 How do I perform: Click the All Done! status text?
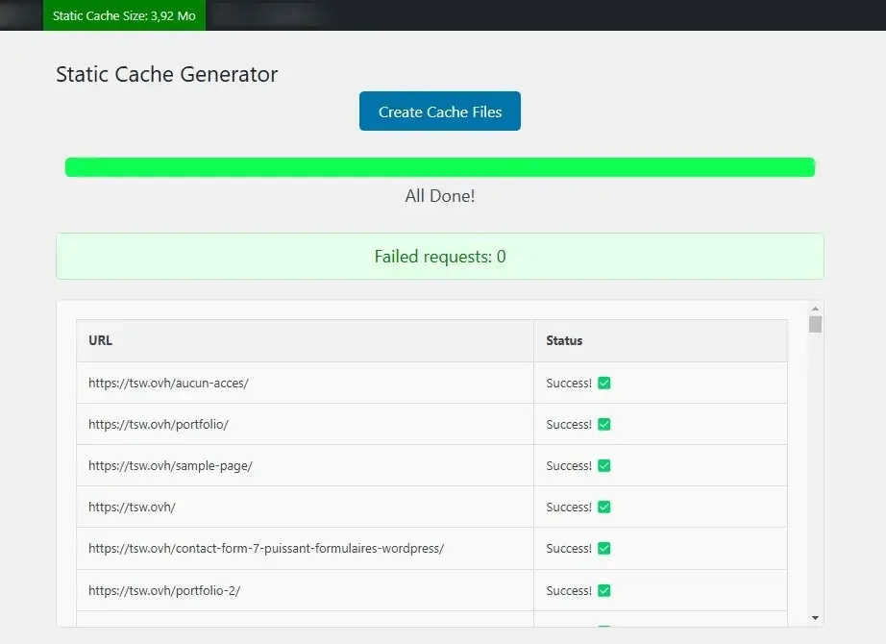click(x=439, y=196)
